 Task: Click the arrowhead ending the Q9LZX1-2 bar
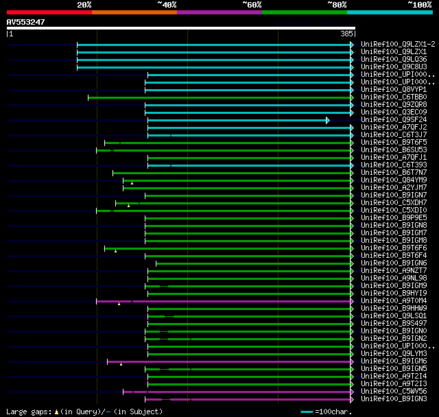click(352, 45)
